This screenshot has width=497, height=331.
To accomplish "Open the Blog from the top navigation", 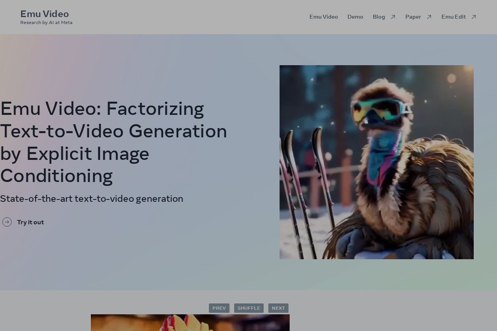I will click(379, 17).
